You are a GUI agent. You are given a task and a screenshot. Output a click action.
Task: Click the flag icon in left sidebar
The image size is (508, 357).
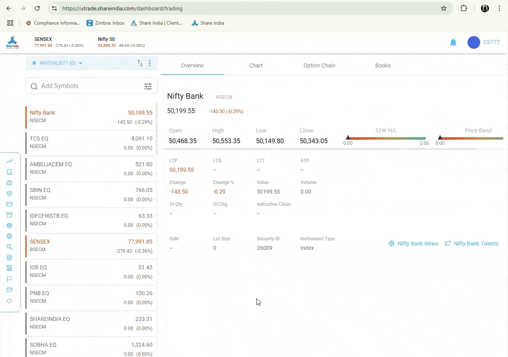pyautogui.click(x=9, y=279)
